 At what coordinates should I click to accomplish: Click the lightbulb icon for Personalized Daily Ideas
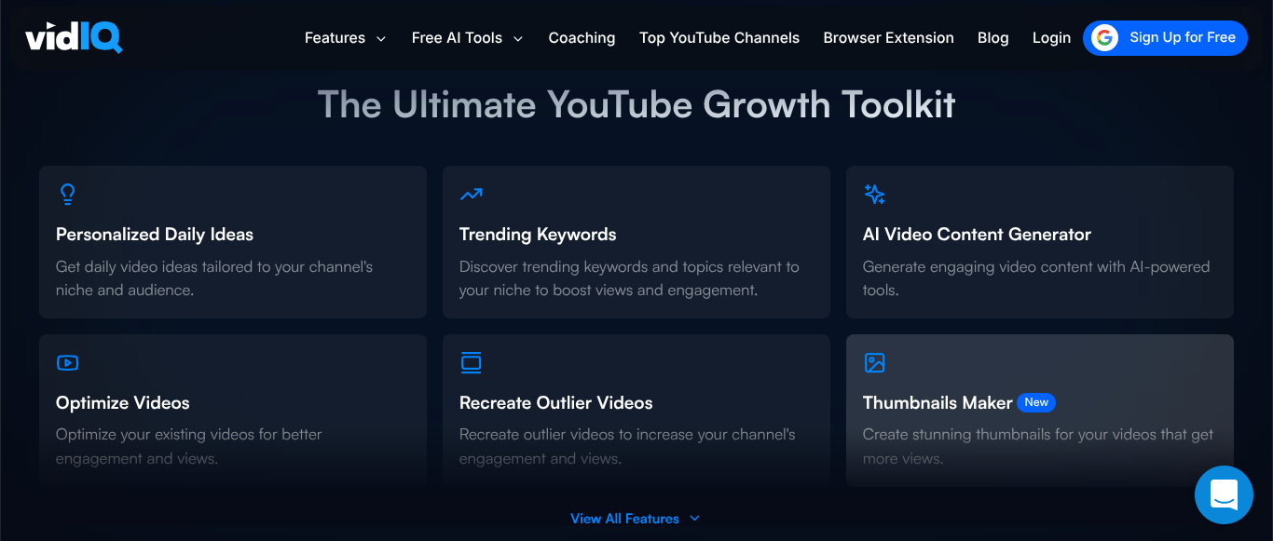click(67, 194)
